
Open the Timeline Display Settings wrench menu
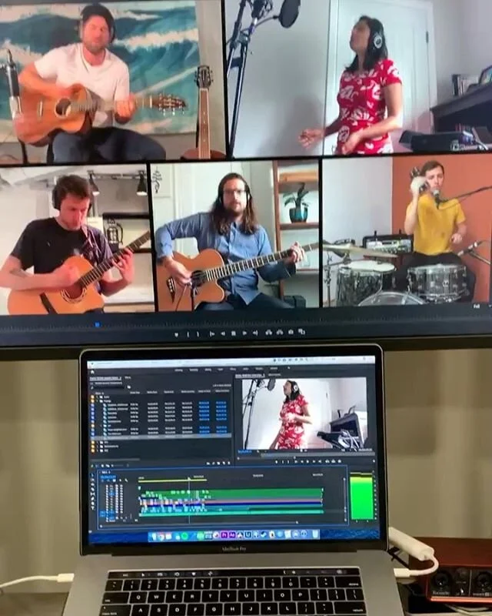tap(126, 480)
